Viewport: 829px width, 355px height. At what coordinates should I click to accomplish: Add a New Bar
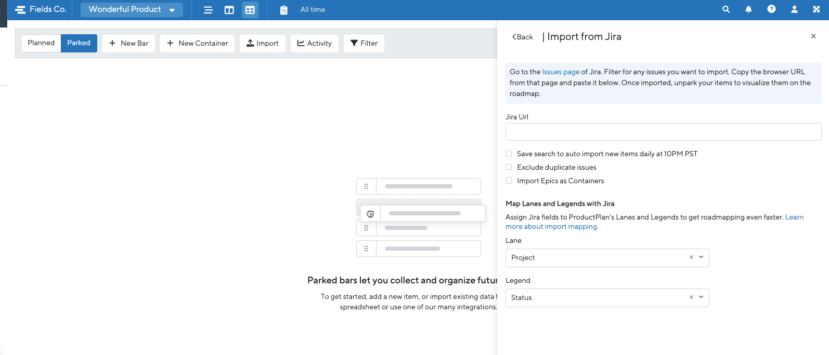click(x=128, y=44)
